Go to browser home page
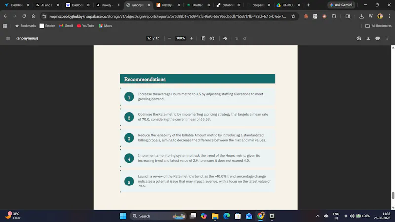Viewport: 395px width, 222px height. pyautogui.click(x=33, y=16)
